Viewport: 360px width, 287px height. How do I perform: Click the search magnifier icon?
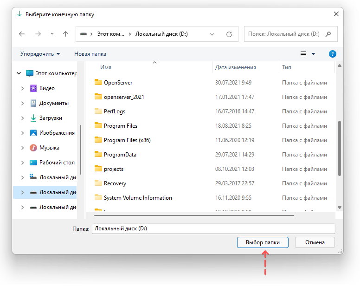328,34
